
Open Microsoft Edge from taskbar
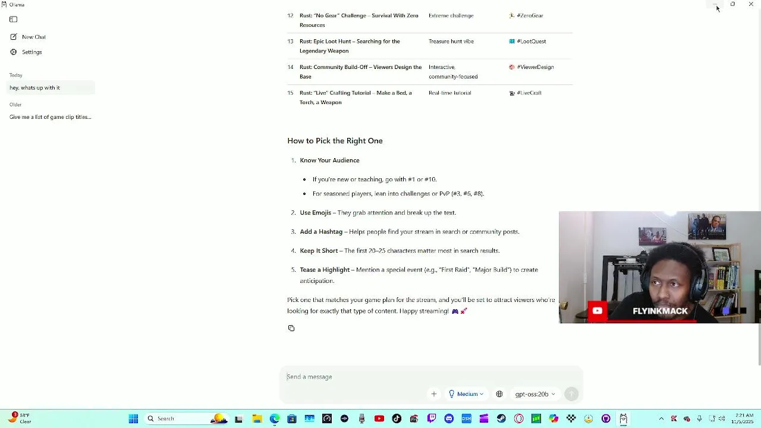click(274, 419)
